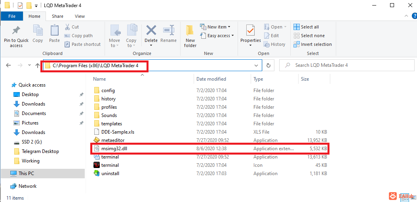Screen dimensions: 417x202
Task: Click Select none
Action: pyautogui.click(x=309, y=36)
